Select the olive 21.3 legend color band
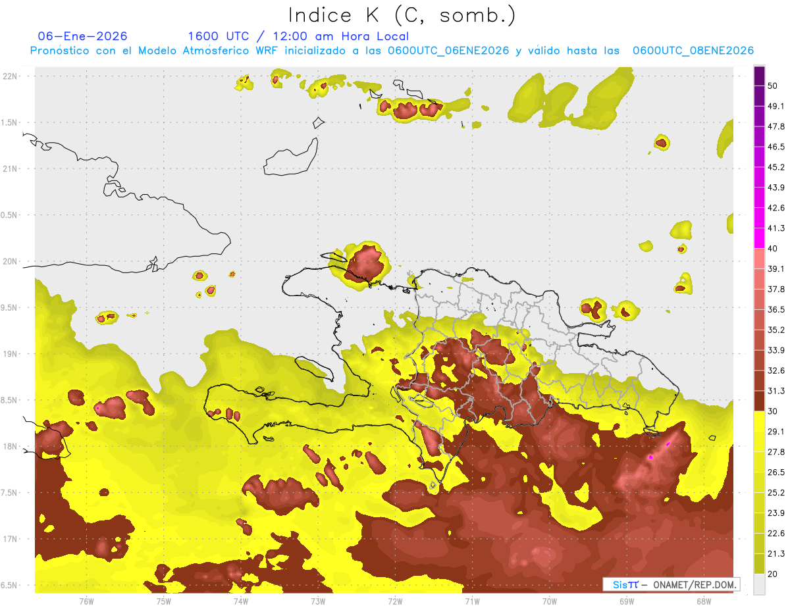Screen dimensions: 790x610 click(759, 543)
